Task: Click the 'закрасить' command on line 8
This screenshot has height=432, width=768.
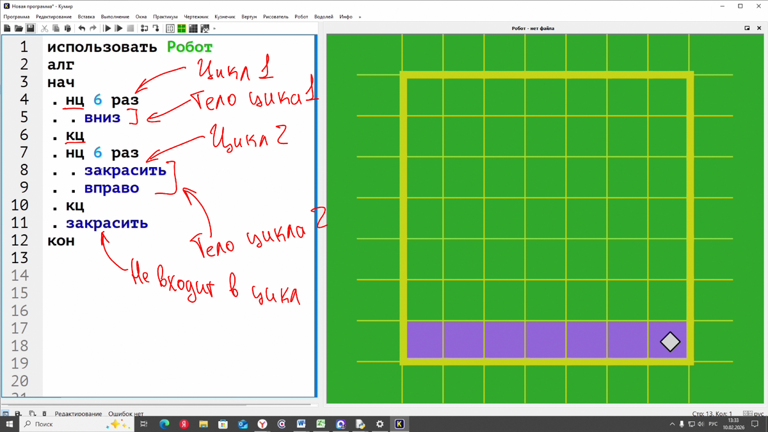Action: 125,170
